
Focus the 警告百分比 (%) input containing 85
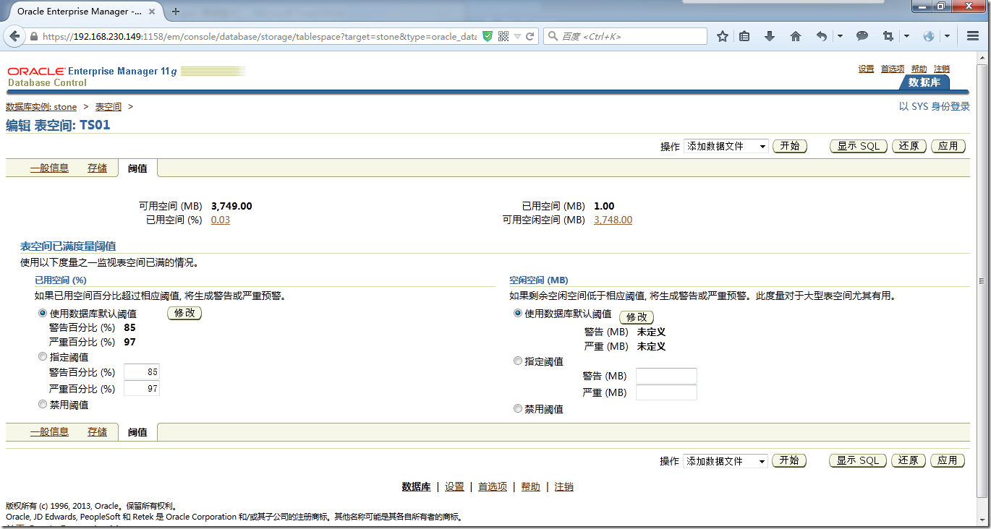[x=142, y=372]
